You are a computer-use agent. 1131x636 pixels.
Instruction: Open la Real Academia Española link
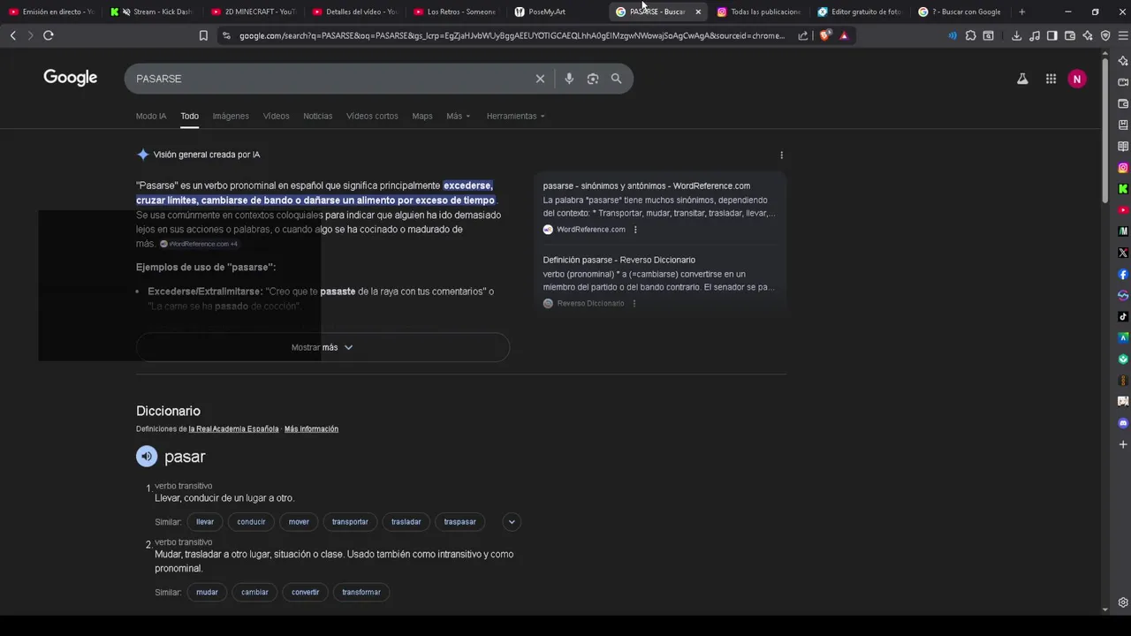[233, 429]
